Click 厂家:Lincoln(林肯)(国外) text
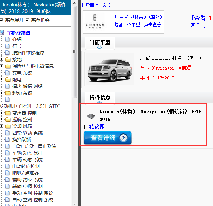213x206 pixels. 170,58
